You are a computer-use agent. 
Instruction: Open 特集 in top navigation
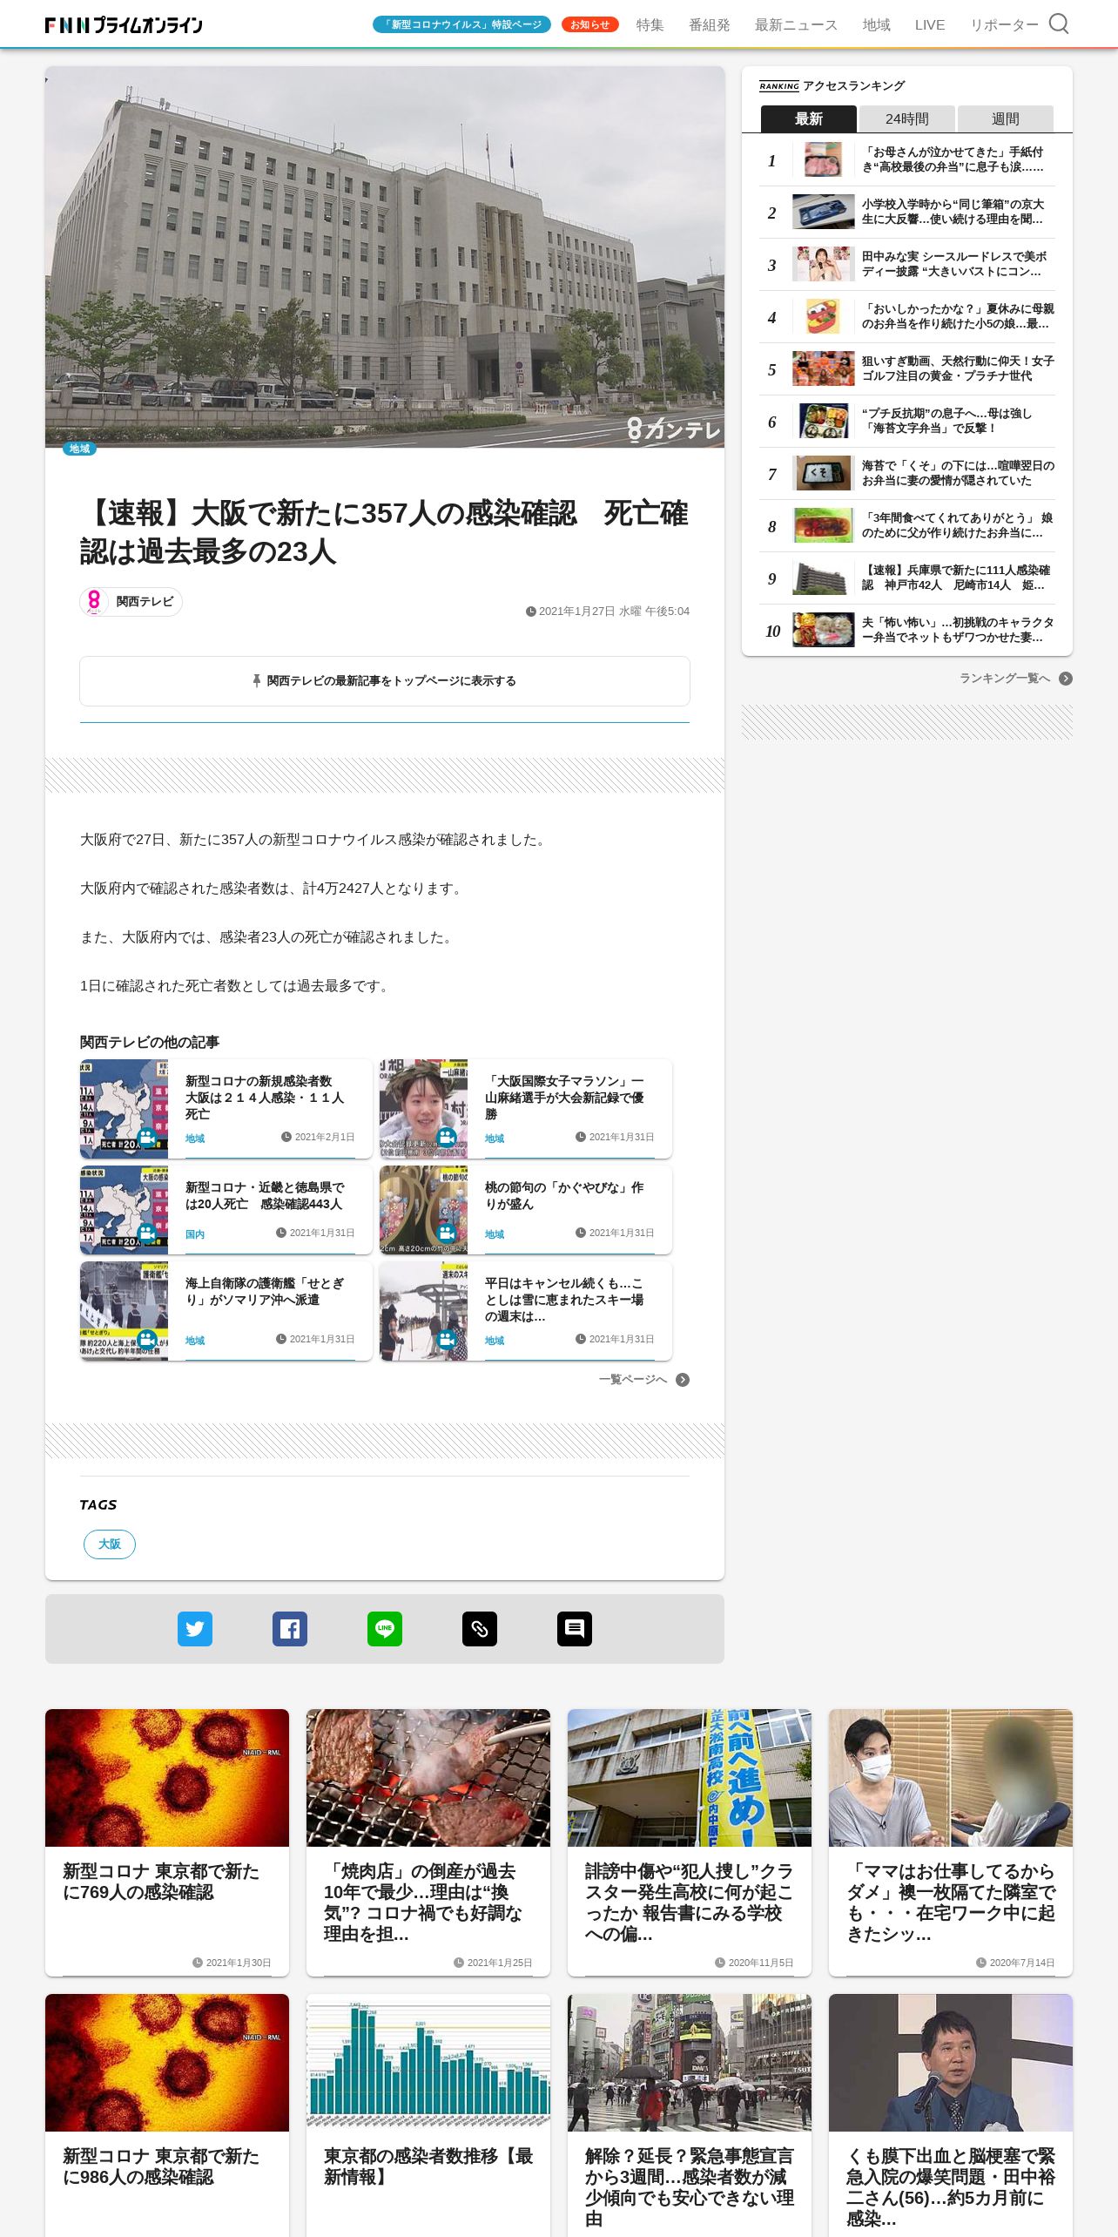pos(650,24)
